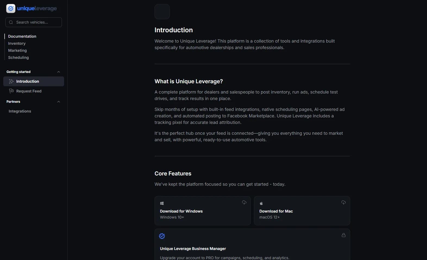Click the macOS 12+ requirement text

(x=269, y=217)
